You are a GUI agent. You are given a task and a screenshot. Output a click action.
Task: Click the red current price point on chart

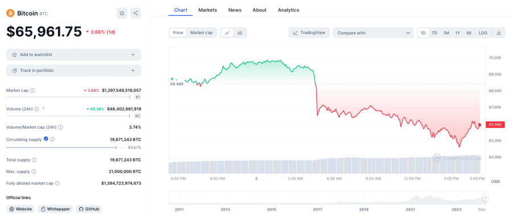click(480, 125)
